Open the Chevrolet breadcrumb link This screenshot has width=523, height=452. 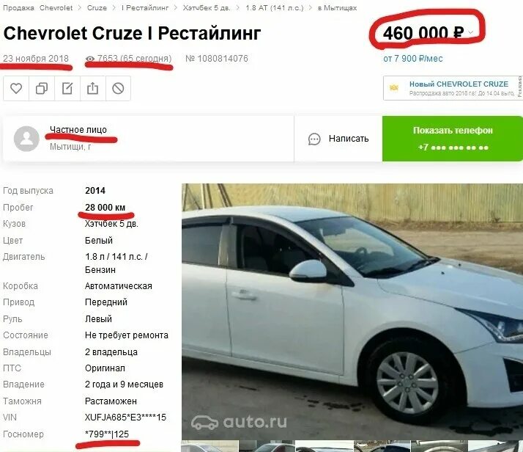tap(56, 7)
